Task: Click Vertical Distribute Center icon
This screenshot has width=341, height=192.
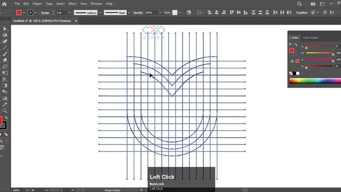Action: click(261, 13)
